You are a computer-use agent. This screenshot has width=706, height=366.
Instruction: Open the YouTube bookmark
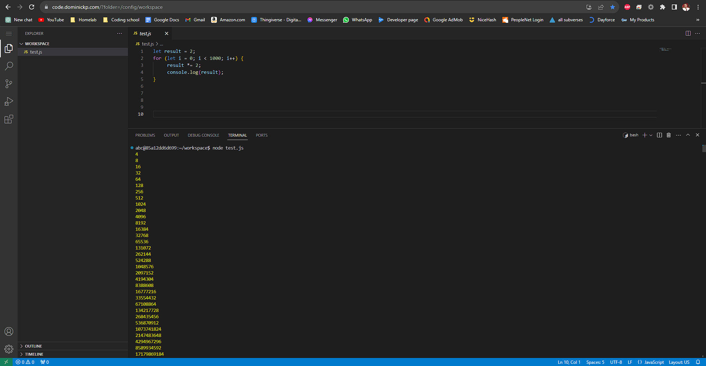[51, 20]
